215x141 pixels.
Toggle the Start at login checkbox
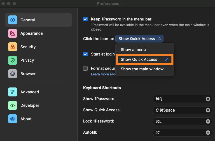click(x=86, y=54)
